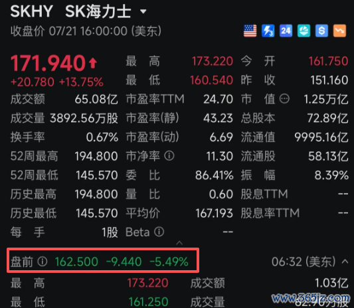The height and width of the screenshot is (308, 354).
Task: Collapse the quote details using center chevron
Action: [x=179, y=243]
